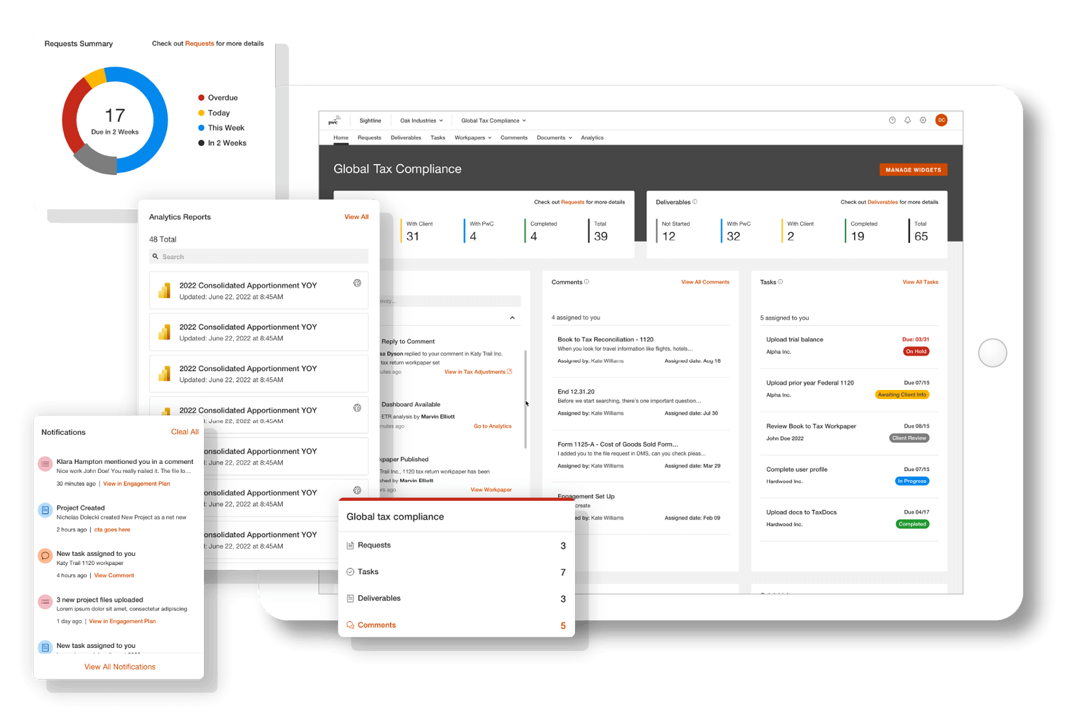Click the Tasks widget info icon
Viewport: 1069px width, 723px height.
(780, 282)
